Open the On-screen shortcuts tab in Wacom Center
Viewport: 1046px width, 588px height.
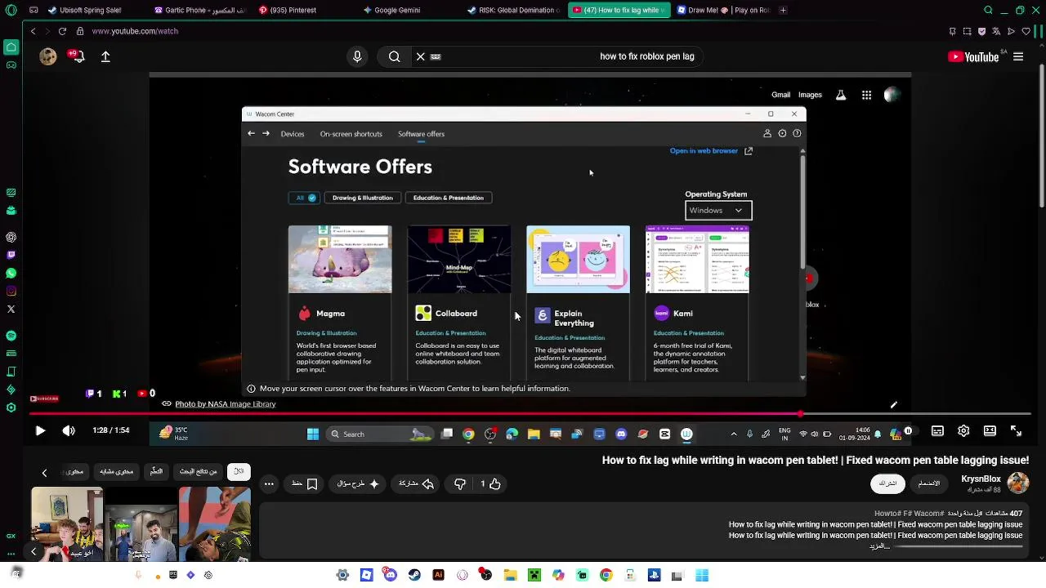click(x=351, y=134)
